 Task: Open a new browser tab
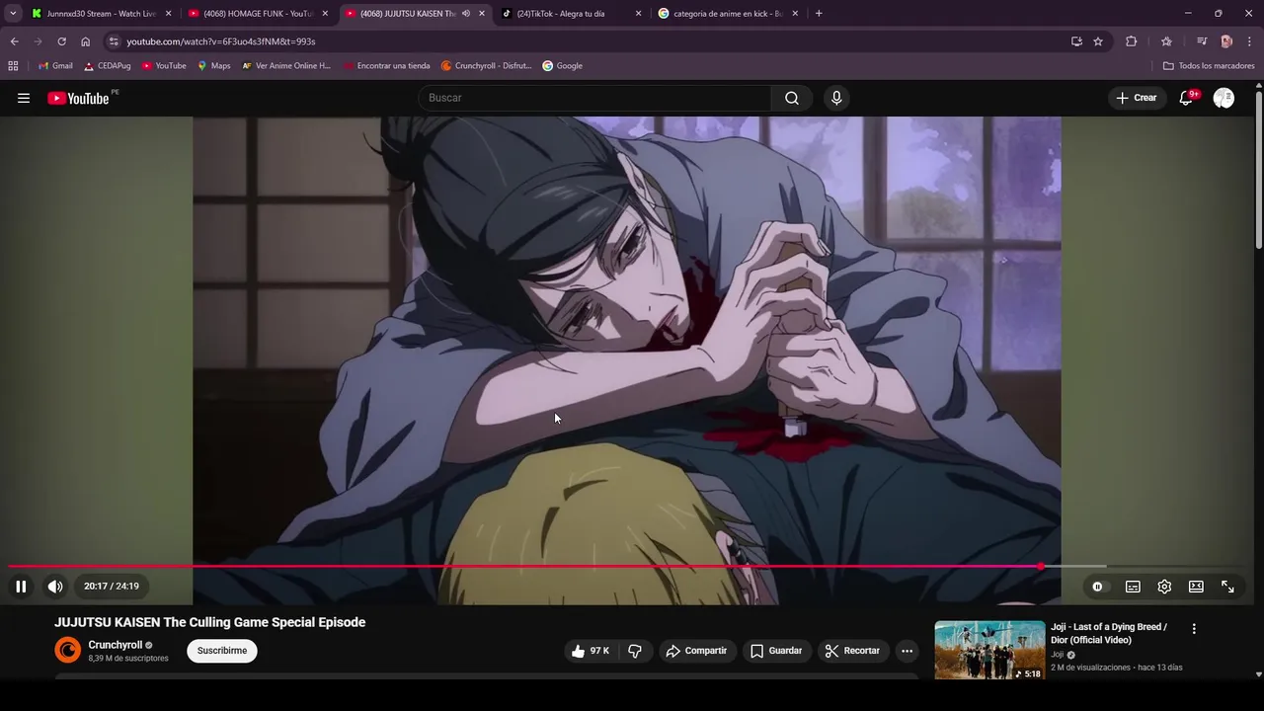(x=819, y=14)
